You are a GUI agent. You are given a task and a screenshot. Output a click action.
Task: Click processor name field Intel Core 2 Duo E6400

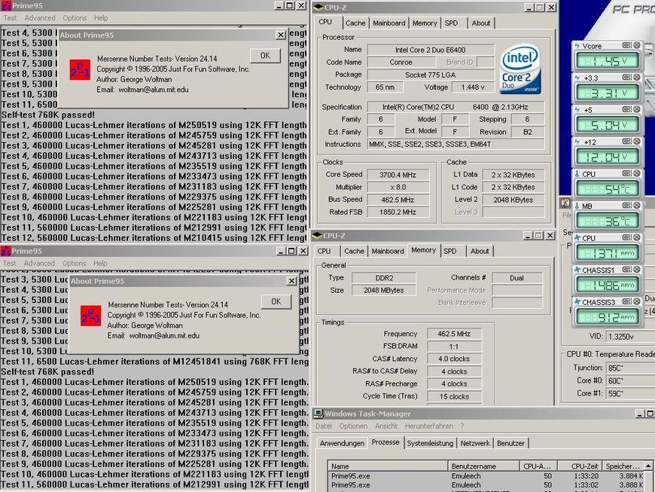coord(430,50)
